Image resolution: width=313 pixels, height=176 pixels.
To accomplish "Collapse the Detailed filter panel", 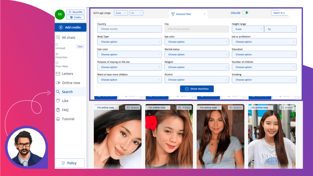I will point(188,14).
